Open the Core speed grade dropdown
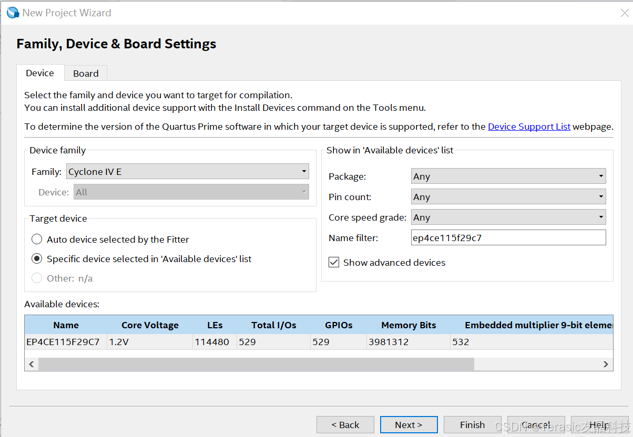633x437 pixels. point(508,217)
